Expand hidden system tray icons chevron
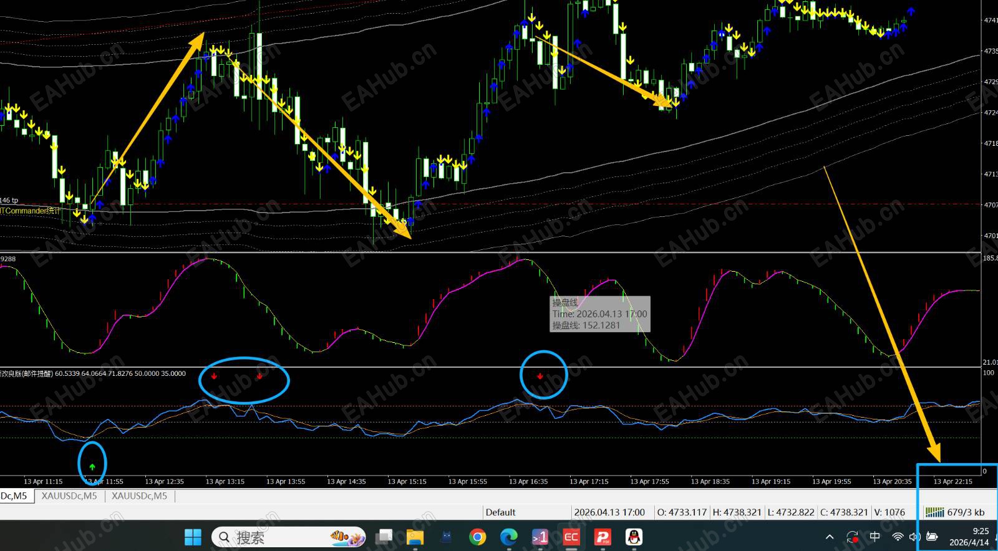 coord(830,537)
